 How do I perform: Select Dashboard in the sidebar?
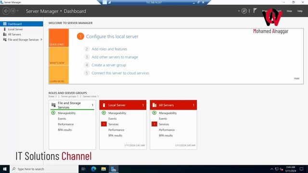pos(22,24)
